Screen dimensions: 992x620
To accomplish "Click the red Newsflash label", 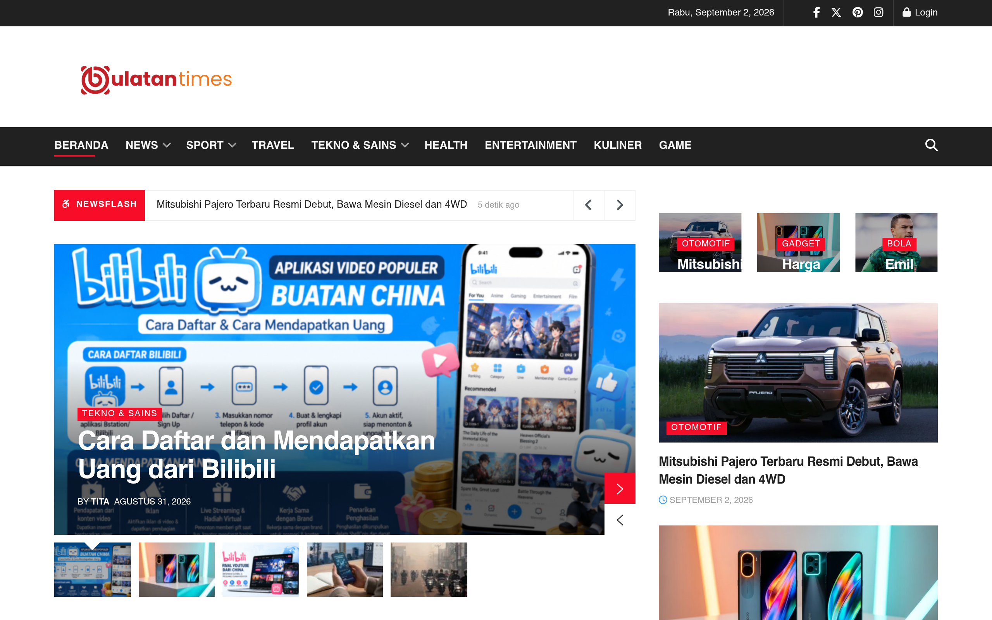I will [99, 205].
